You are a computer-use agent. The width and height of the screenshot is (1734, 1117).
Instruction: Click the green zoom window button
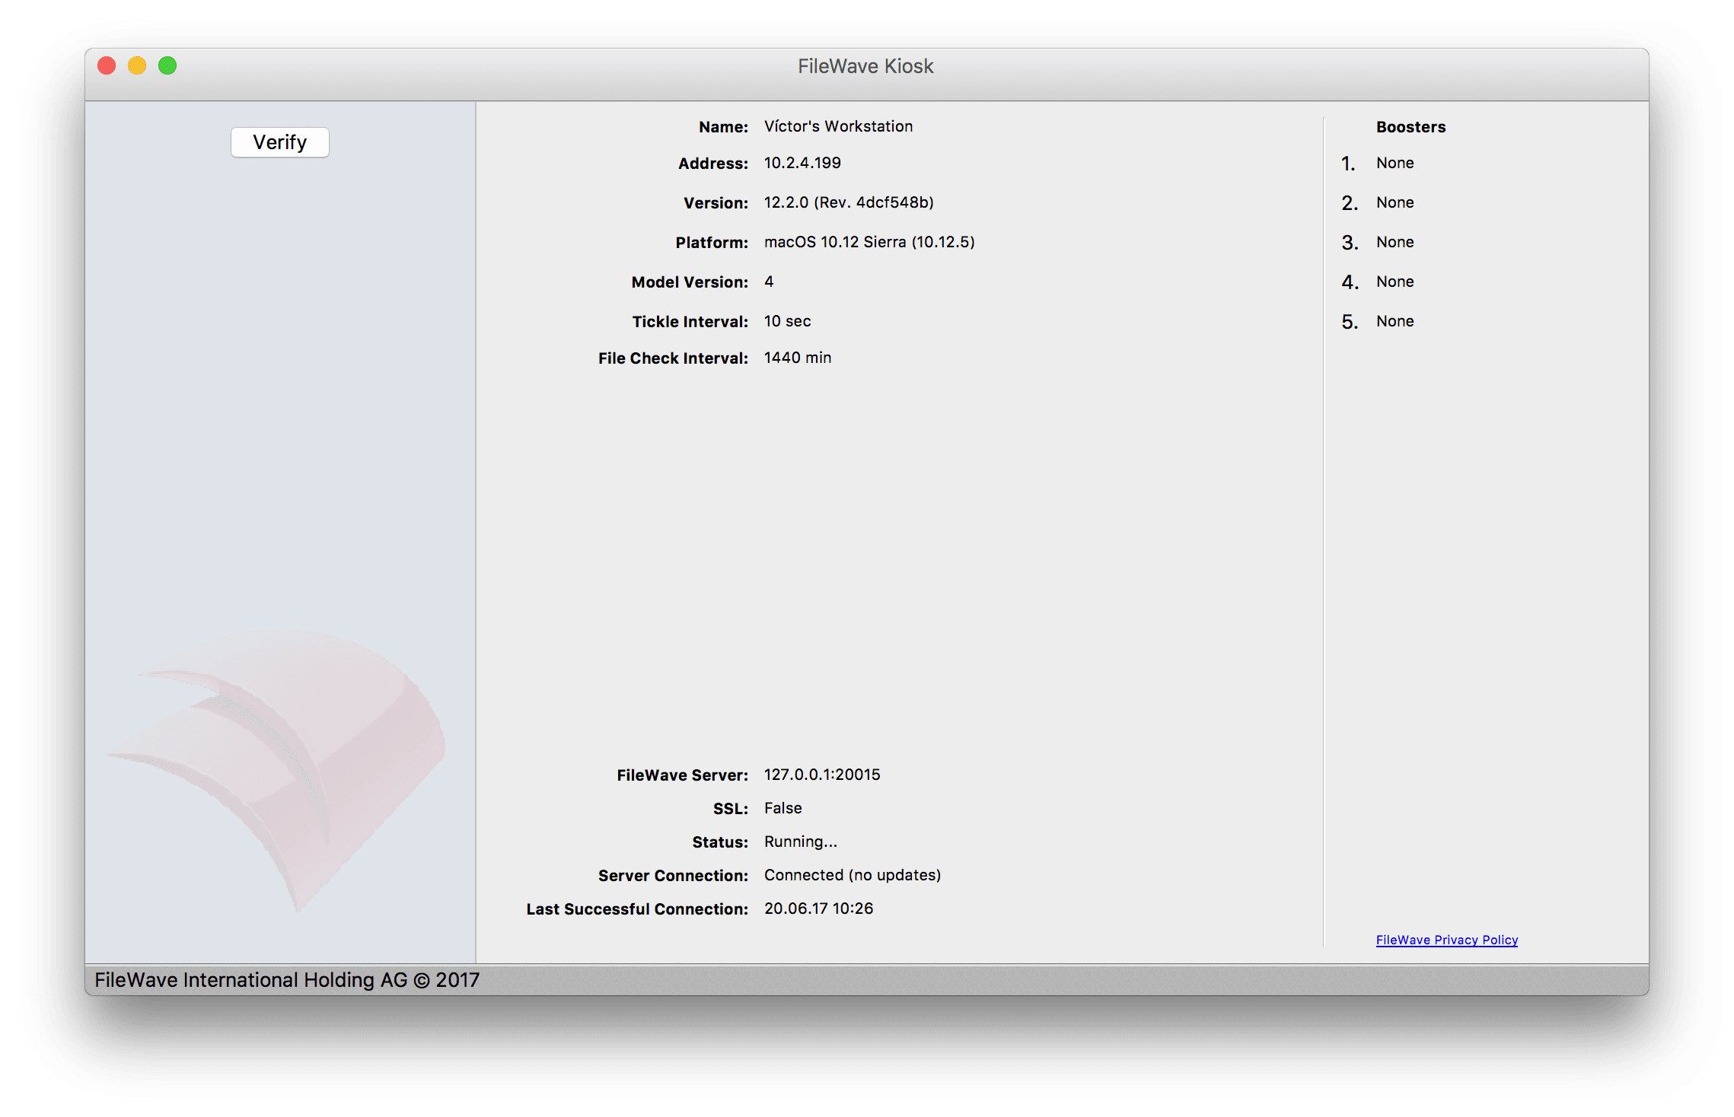point(167,66)
